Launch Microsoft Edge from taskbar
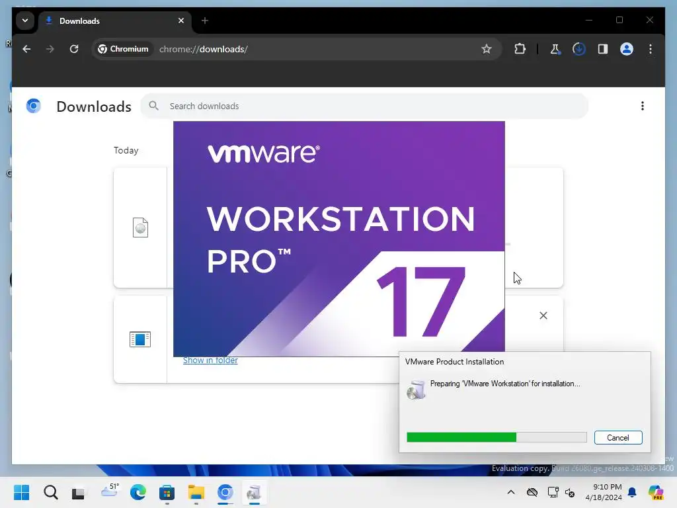The height and width of the screenshot is (508, 677). pos(138,492)
